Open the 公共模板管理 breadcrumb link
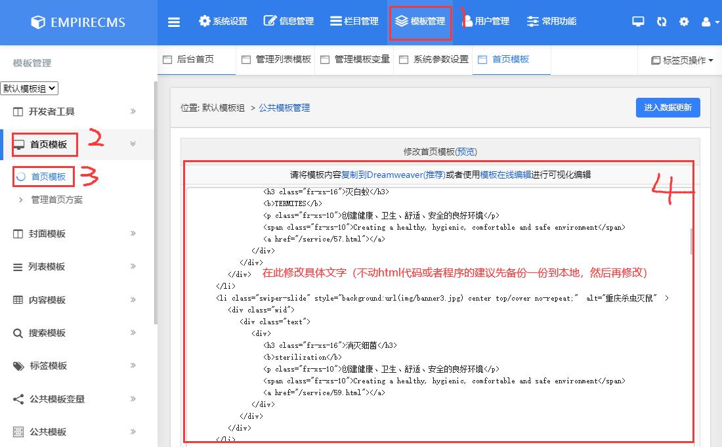The width and height of the screenshot is (722, 447). click(x=284, y=107)
